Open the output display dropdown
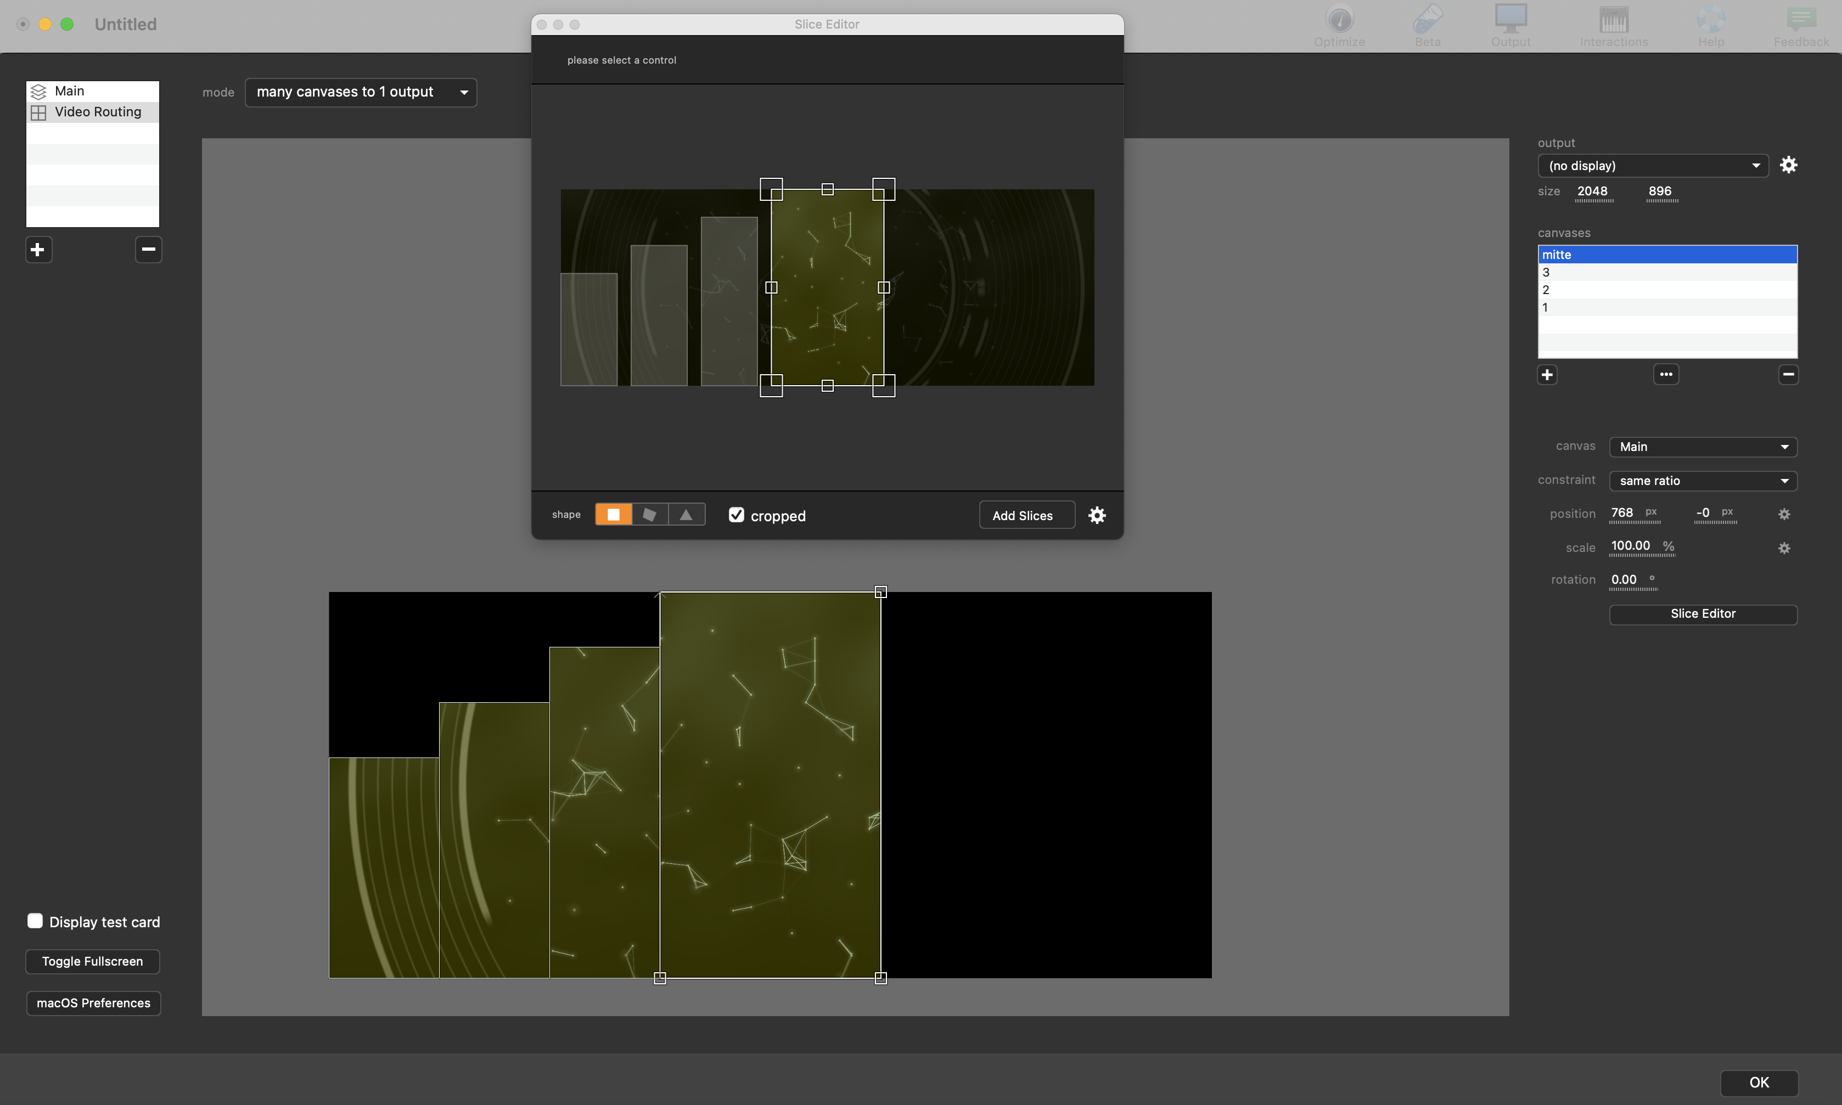 click(1651, 165)
